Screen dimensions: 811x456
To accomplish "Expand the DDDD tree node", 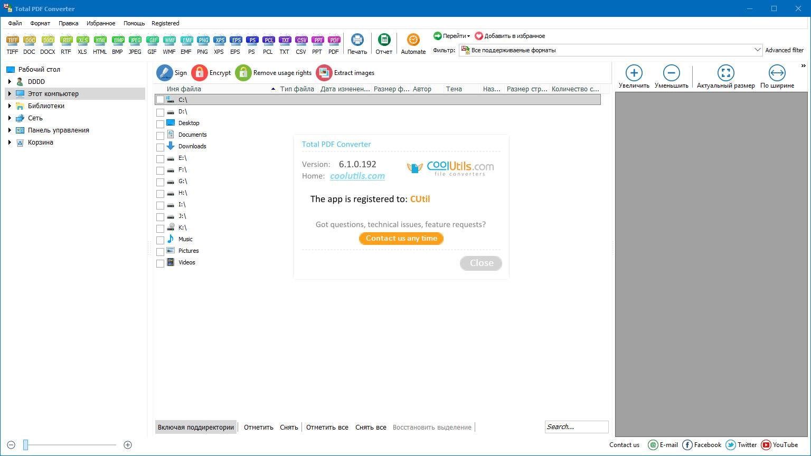I will click(10, 82).
